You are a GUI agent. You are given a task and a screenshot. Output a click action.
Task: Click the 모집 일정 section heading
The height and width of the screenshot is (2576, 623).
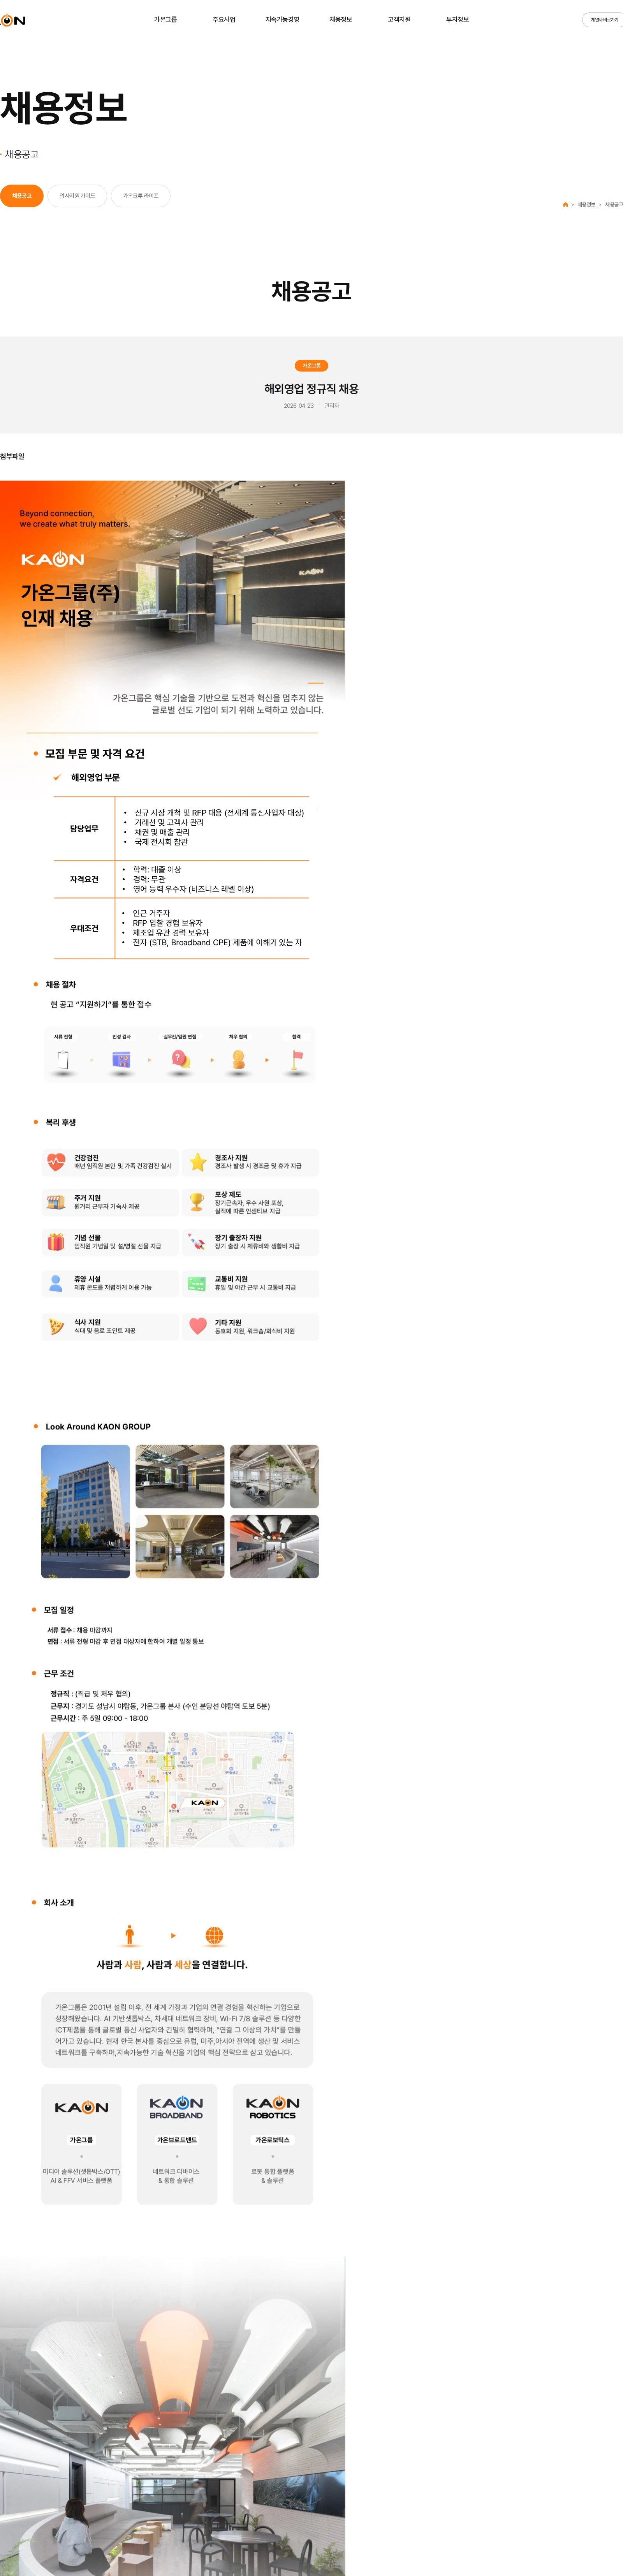59,1610
